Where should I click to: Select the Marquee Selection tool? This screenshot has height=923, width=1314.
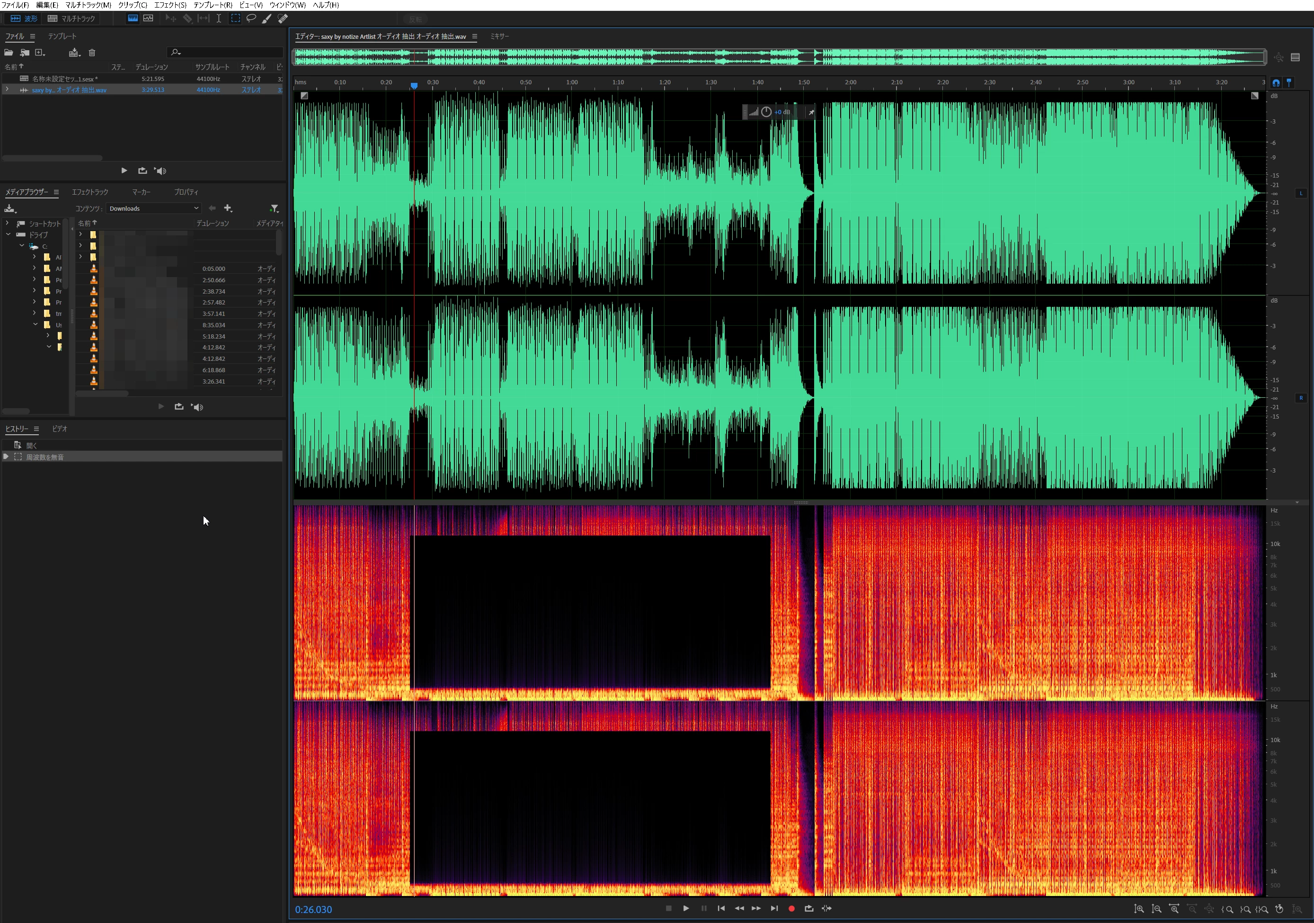tap(235, 18)
